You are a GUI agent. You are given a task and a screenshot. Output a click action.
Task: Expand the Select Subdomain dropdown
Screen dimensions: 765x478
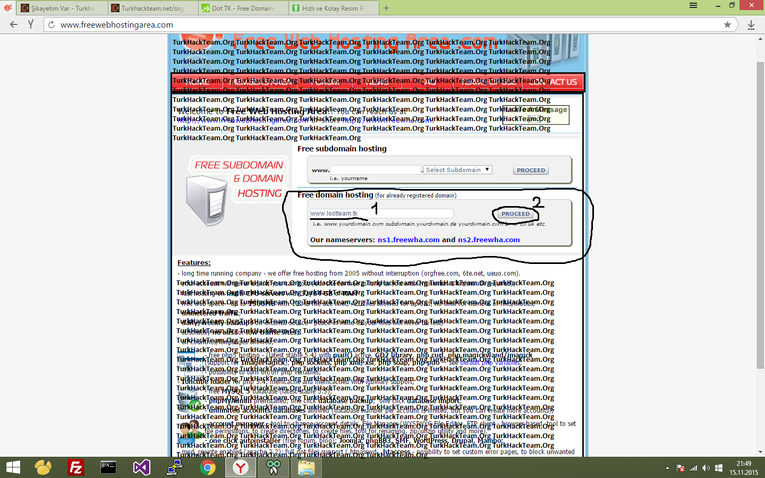pyautogui.click(x=458, y=169)
